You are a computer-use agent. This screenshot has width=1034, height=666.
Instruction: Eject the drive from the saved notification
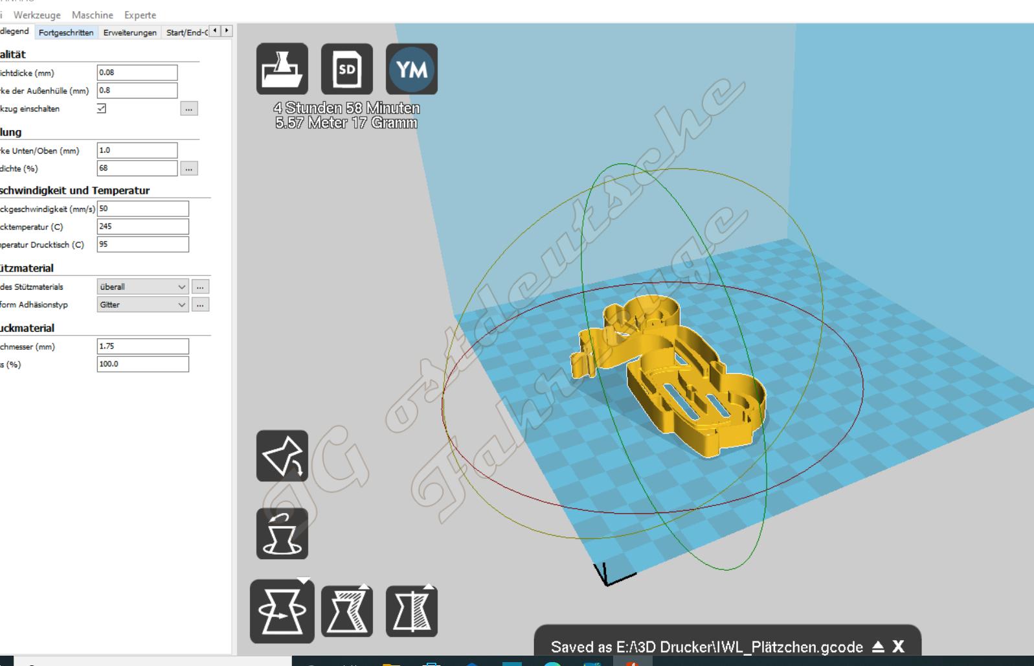(878, 647)
